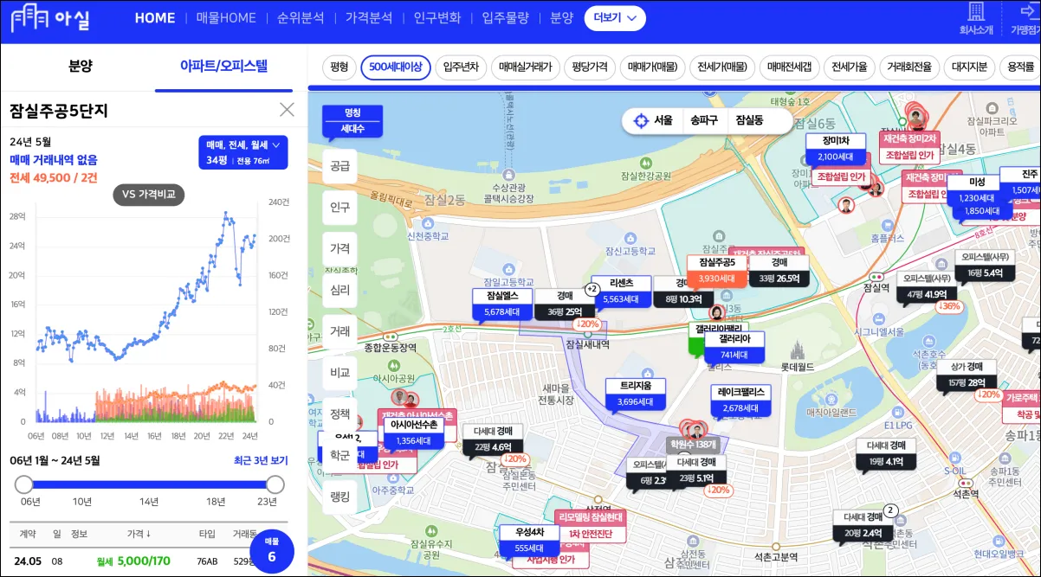Toggle 입주년차 filter chip
The width and height of the screenshot is (1041, 577).
(x=461, y=67)
